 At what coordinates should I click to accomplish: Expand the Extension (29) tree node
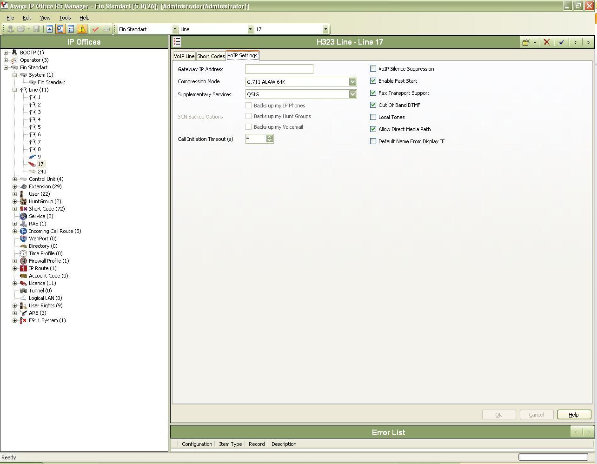[x=15, y=186]
